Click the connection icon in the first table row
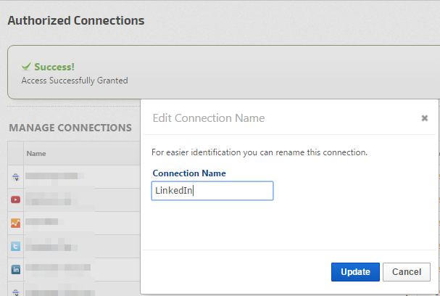Image resolution: width=440 pixels, height=296 pixels. tap(15, 176)
